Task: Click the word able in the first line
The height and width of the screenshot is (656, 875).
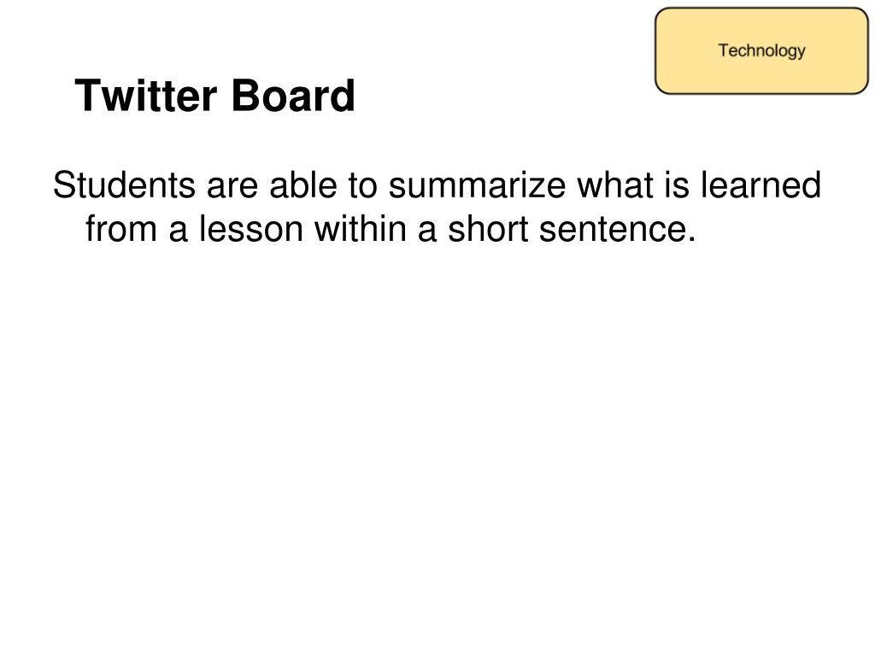Action: (x=303, y=184)
